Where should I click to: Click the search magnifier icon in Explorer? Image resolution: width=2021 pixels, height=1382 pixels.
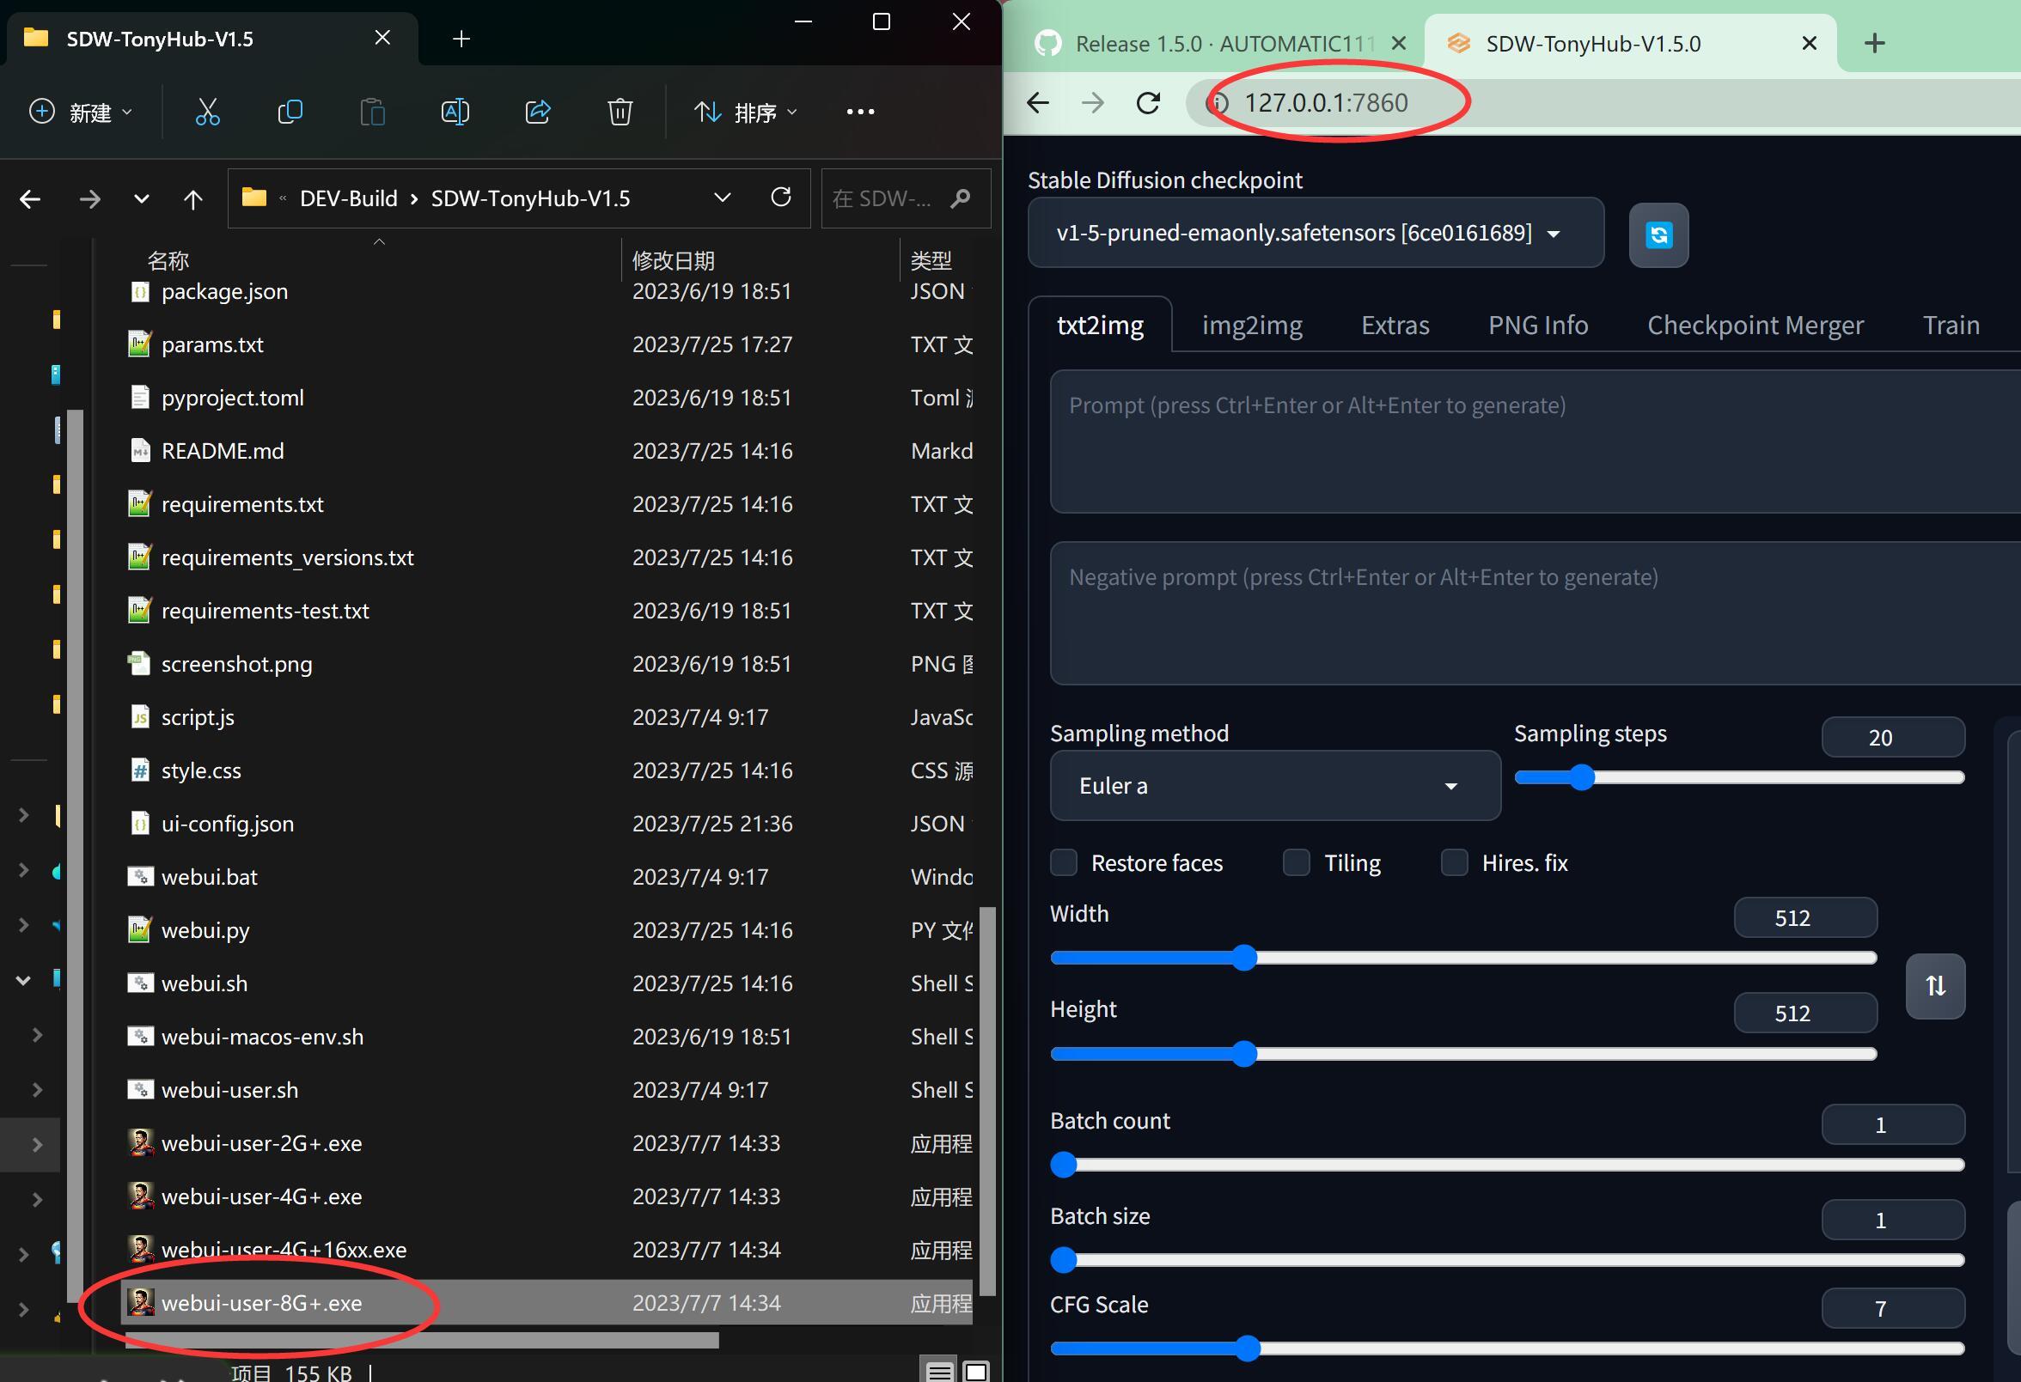[961, 198]
